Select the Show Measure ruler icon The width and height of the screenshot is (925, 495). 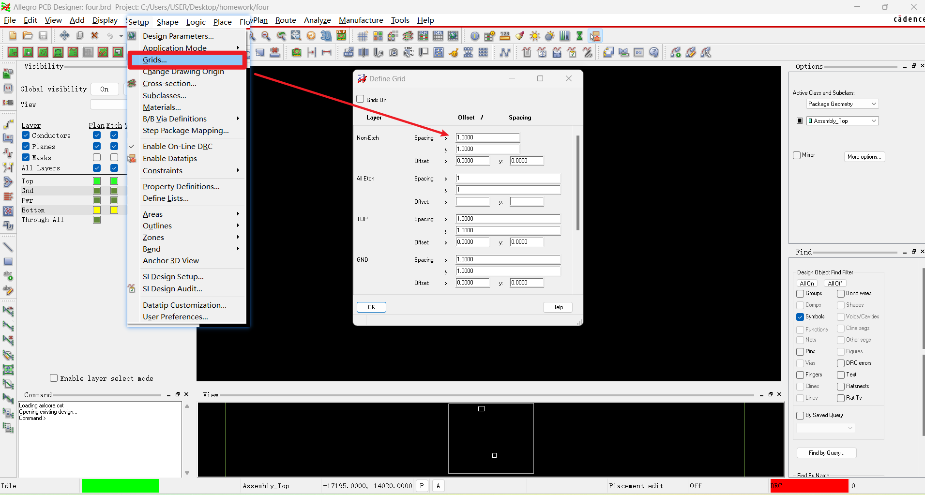point(505,36)
